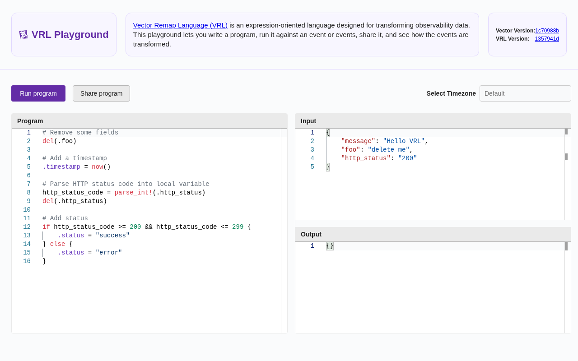This screenshot has width=578, height=361.
Task: Open the Select Timezone combo box
Action: click(x=525, y=93)
